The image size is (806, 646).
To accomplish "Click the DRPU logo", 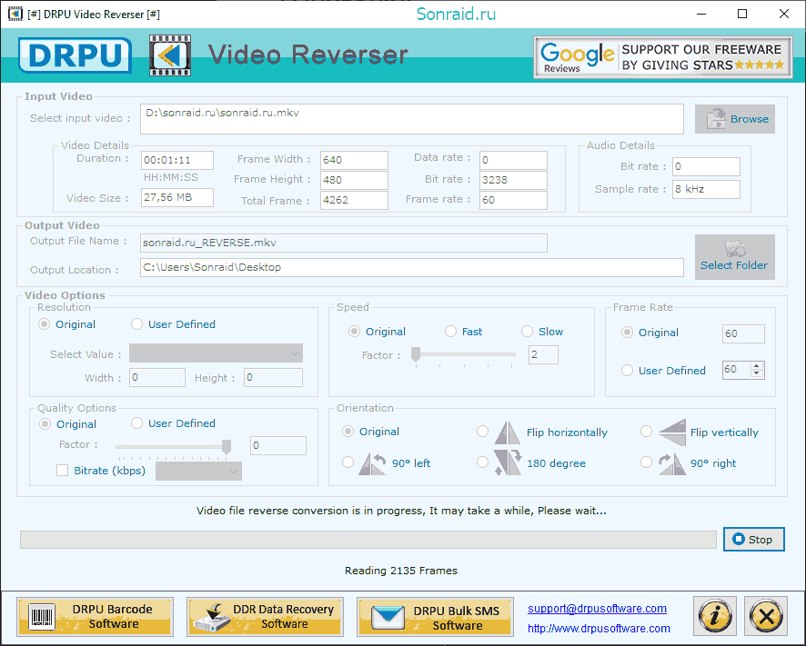I will click(x=75, y=55).
